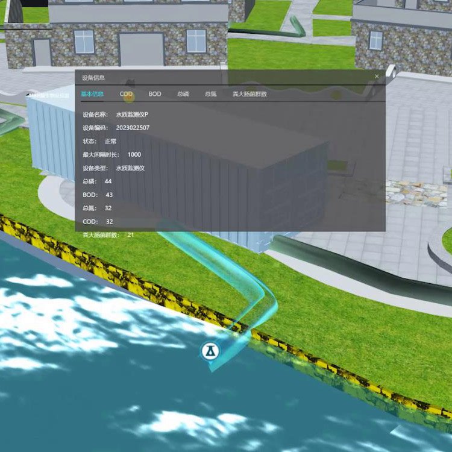Viewport: 452px width, 452px height.
Task: Select the BOD tab
Action: click(x=155, y=94)
